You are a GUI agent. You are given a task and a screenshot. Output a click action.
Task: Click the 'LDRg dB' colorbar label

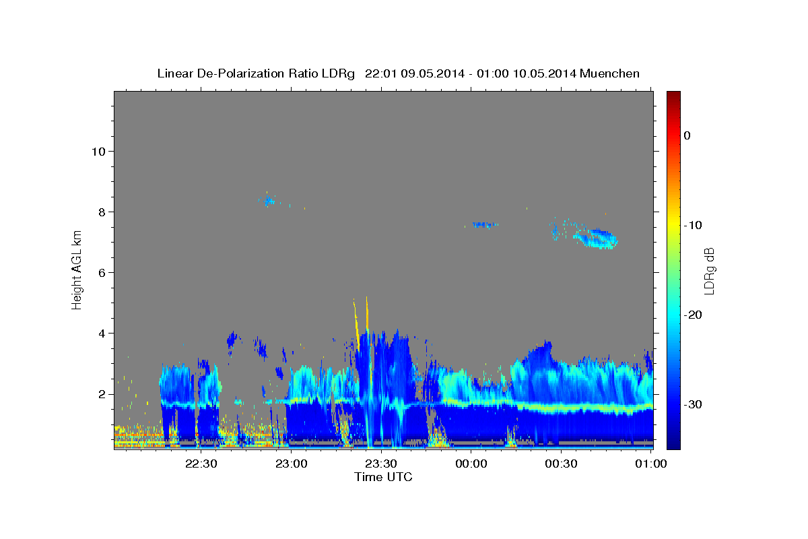coord(709,270)
